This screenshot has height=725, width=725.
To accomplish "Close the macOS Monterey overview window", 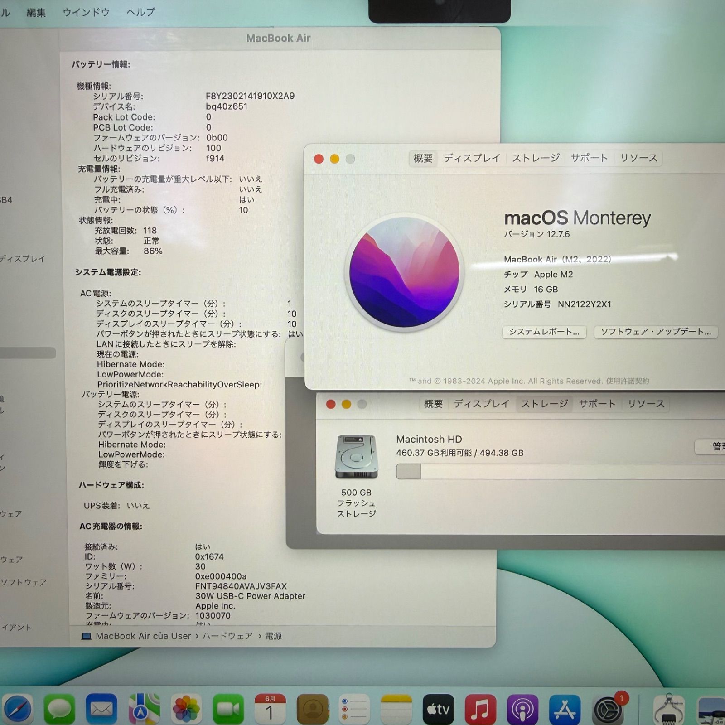I will point(319,159).
